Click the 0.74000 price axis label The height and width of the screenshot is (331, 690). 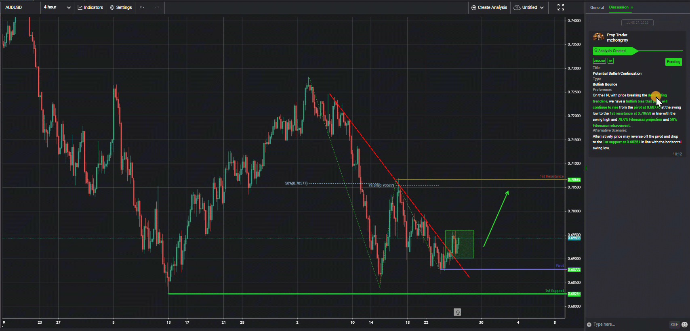[574, 21]
